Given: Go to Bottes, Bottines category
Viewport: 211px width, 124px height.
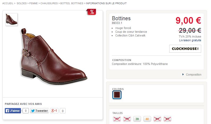Looking at the screenshot, I should [72, 3].
